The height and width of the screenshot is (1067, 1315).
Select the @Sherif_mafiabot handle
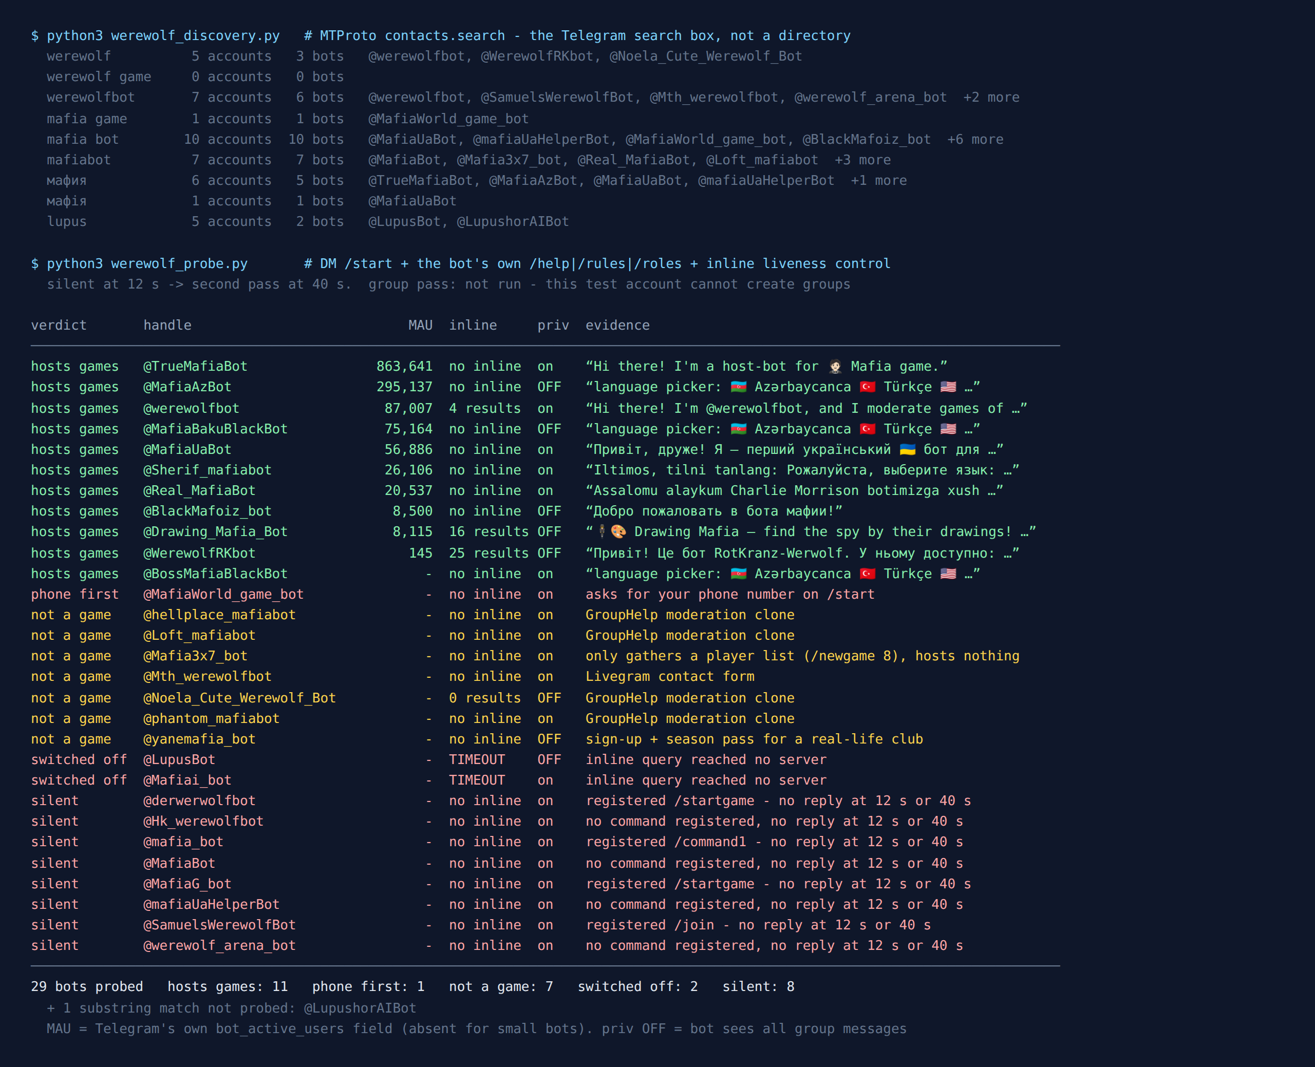[207, 470]
